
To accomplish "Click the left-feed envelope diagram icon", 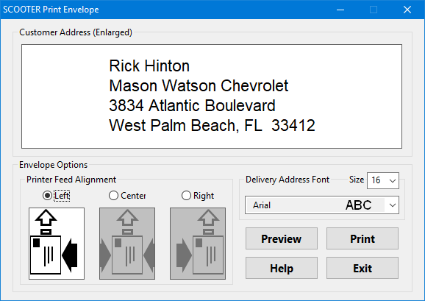I will point(57,244).
